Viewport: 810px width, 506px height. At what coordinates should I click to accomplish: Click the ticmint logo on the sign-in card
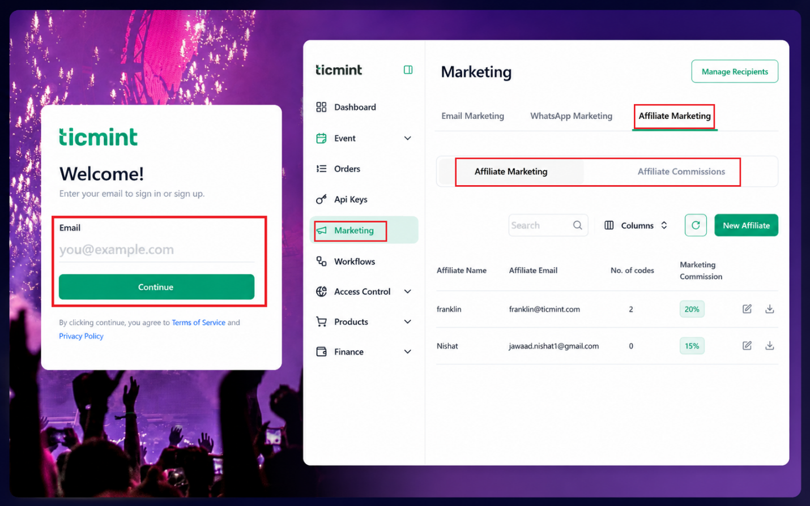click(x=98, y=137)
